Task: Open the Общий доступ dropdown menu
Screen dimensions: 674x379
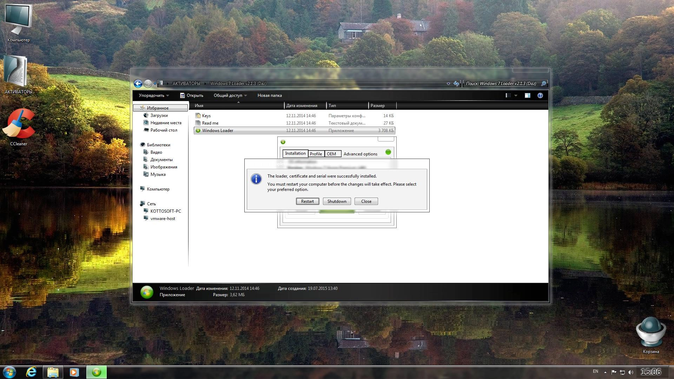Action: point(230,95)
